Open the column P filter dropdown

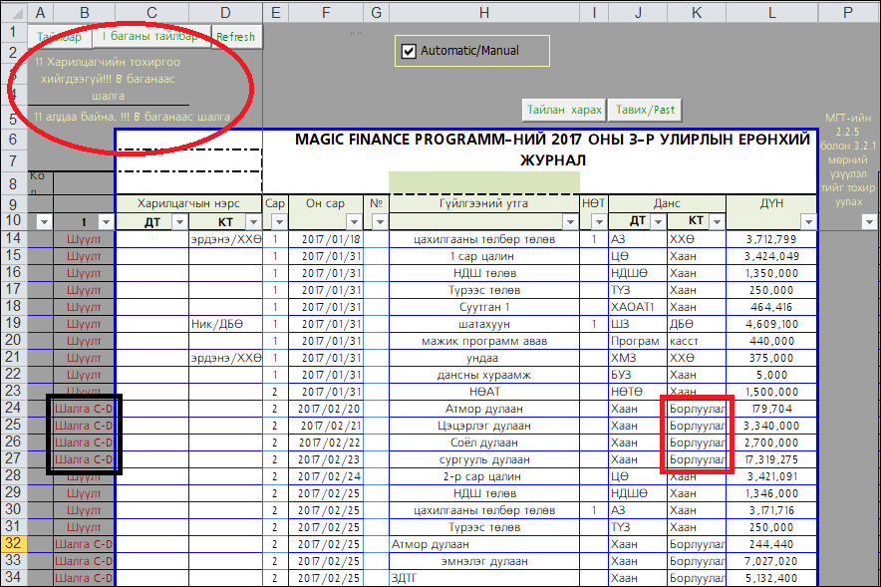point(869,221)
